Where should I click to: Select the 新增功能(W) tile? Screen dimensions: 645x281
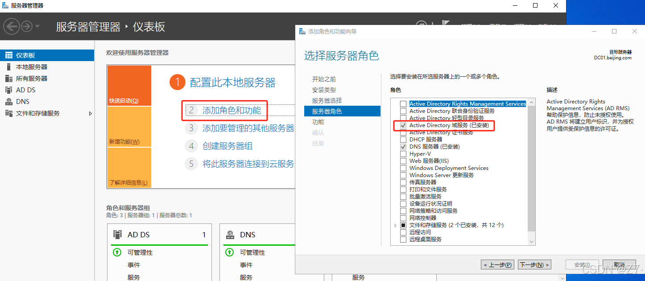click(x=129, y=127)
